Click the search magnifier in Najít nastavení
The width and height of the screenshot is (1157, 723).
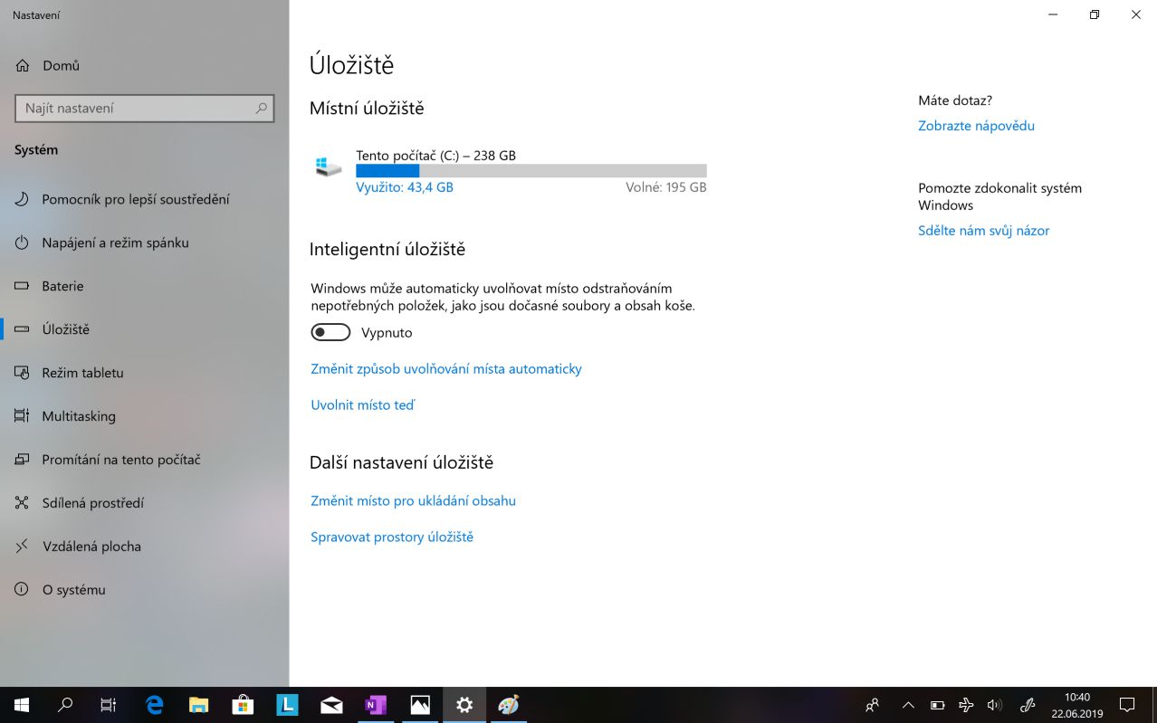click(x=261, y=108)
